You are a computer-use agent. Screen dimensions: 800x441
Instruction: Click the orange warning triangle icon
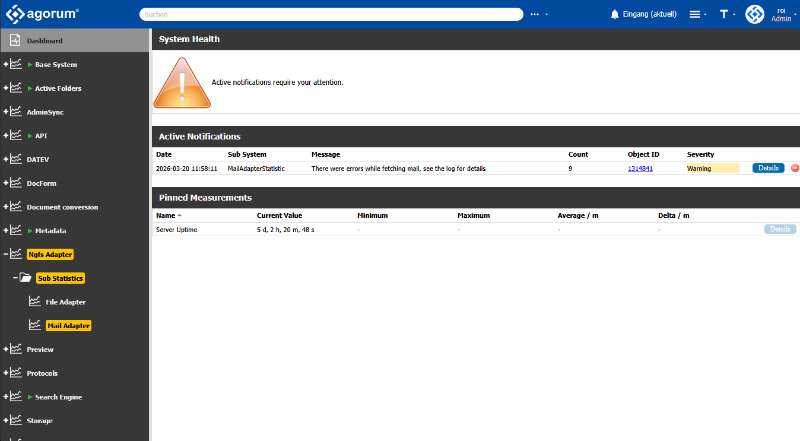click(182, 83)
